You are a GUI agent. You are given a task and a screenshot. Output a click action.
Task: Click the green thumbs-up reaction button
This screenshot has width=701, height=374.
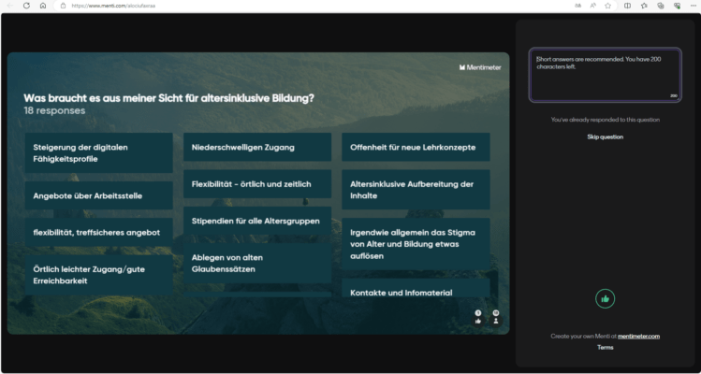click(605, 298)
